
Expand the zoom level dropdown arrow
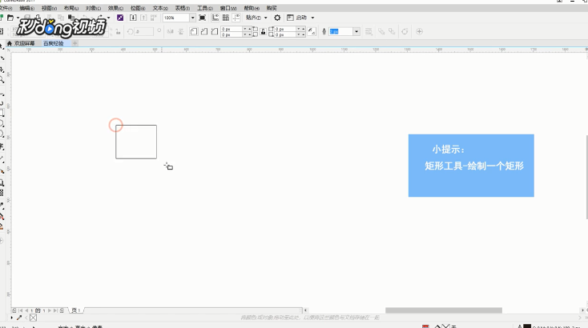193,18
